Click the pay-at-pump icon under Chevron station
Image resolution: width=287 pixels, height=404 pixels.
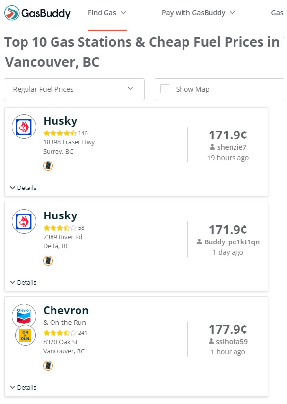(x=48, y=366)
